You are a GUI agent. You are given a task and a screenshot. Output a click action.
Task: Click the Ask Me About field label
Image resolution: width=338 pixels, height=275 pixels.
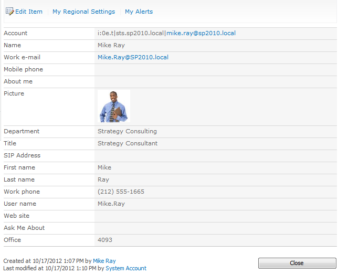tap(24, 228)
